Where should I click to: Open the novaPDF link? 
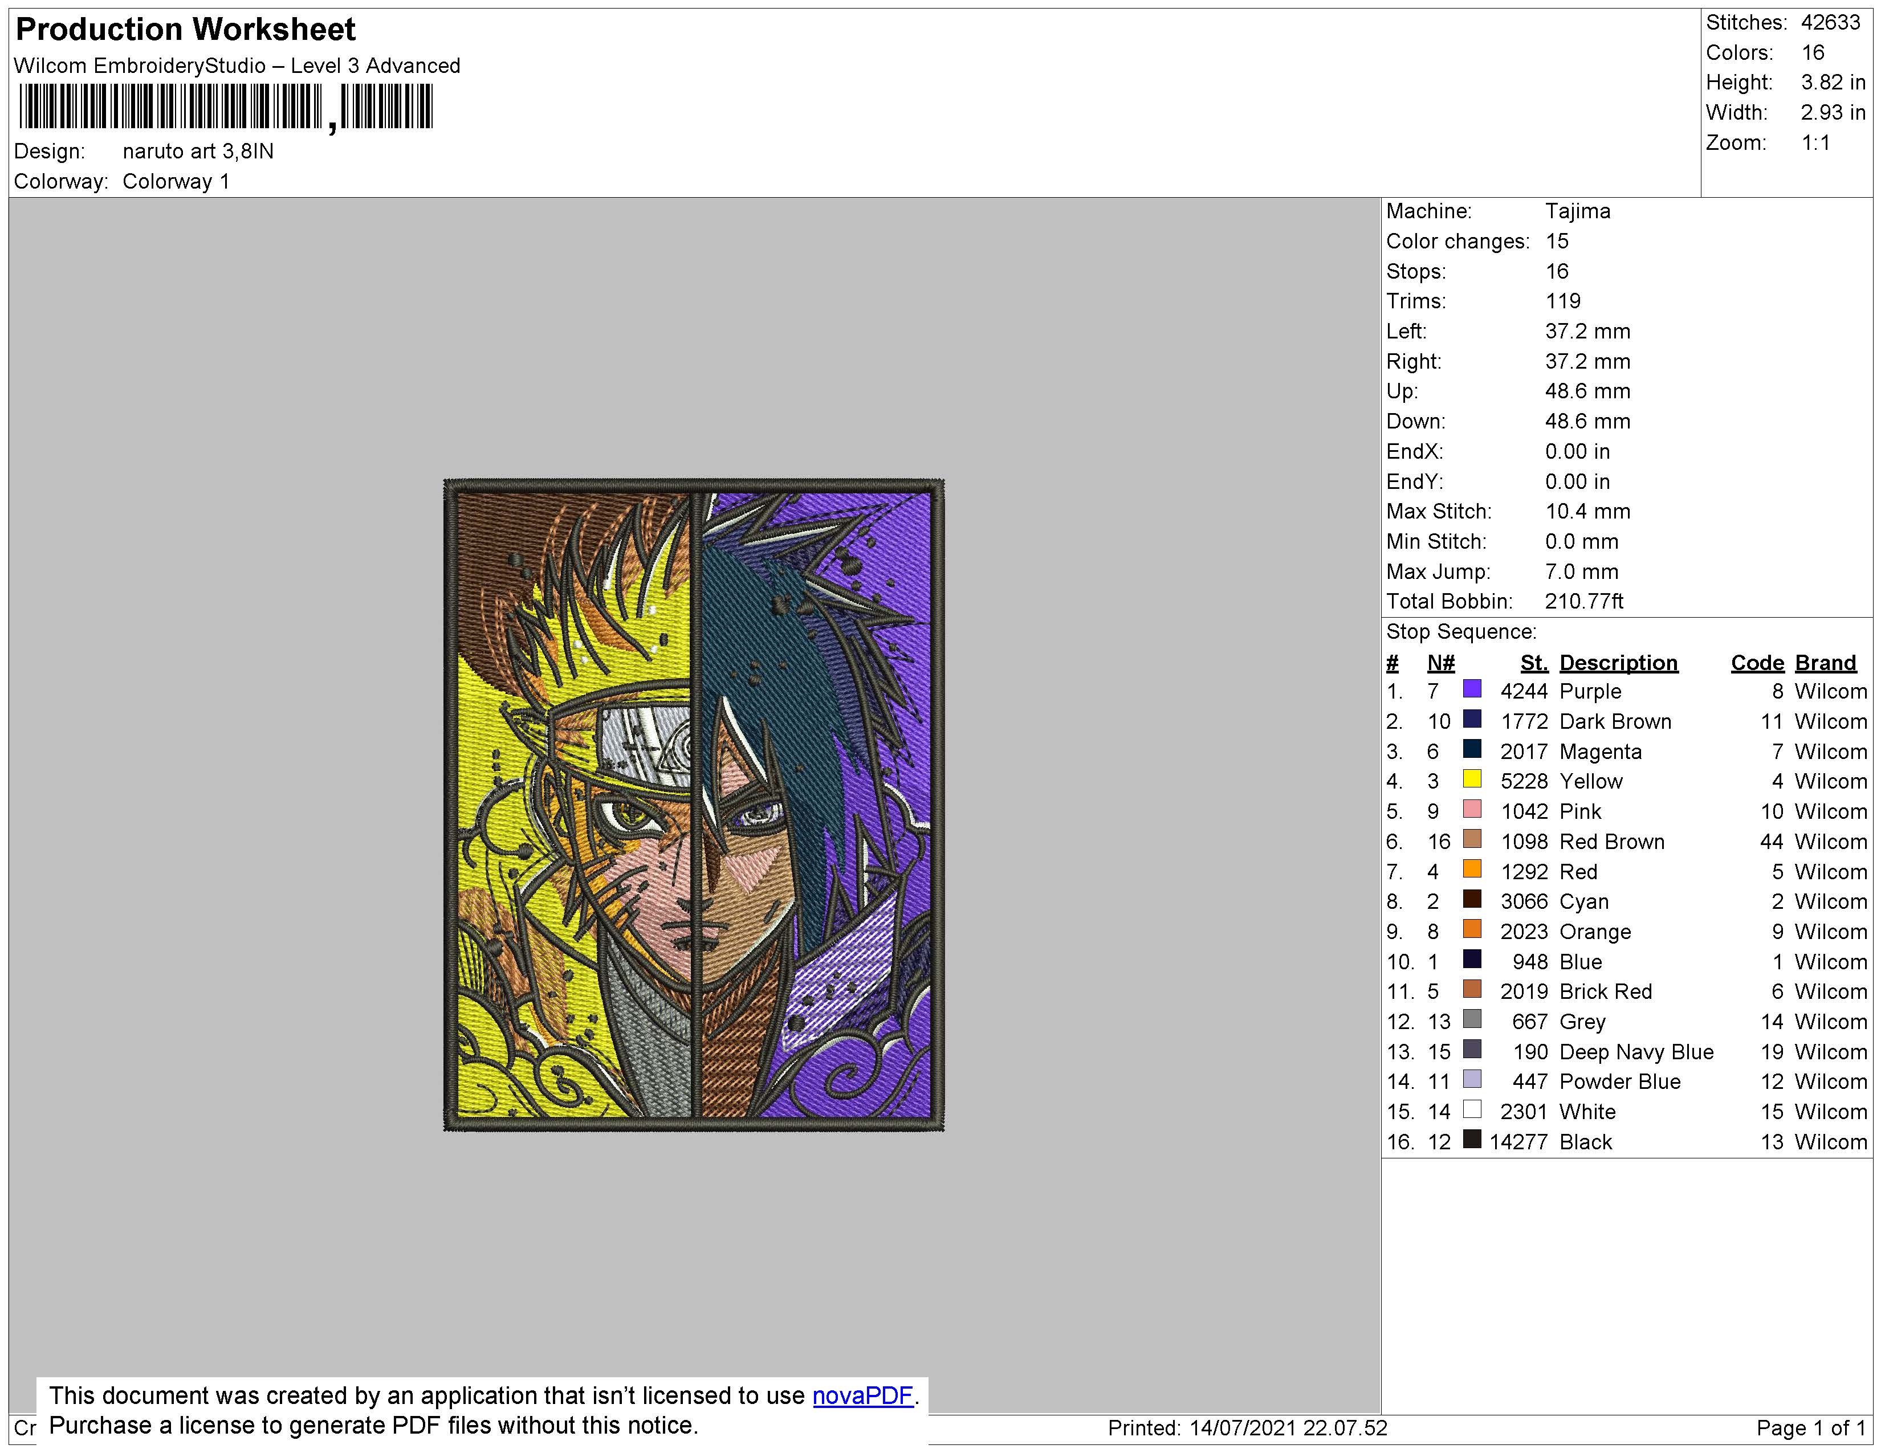862,1395
